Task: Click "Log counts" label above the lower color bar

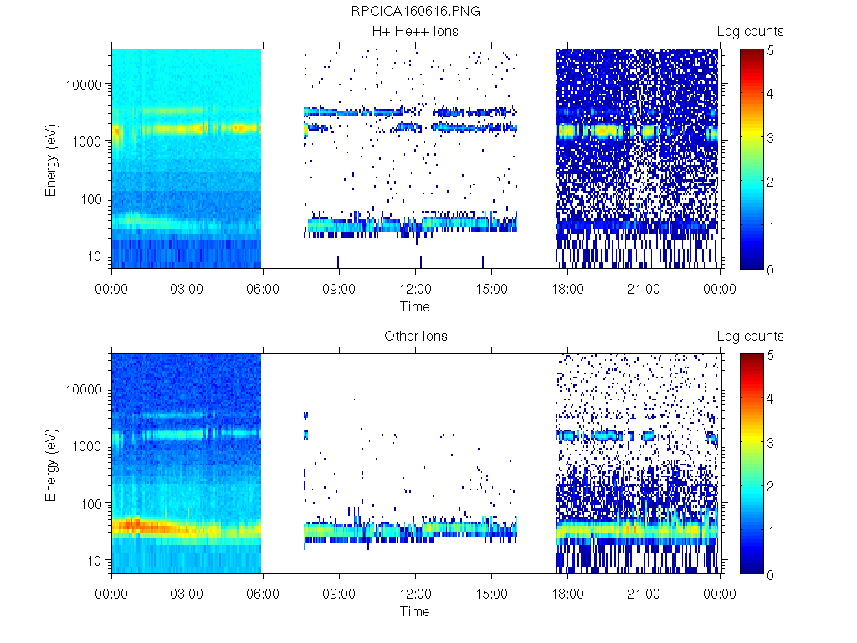Action: [751, 337]
